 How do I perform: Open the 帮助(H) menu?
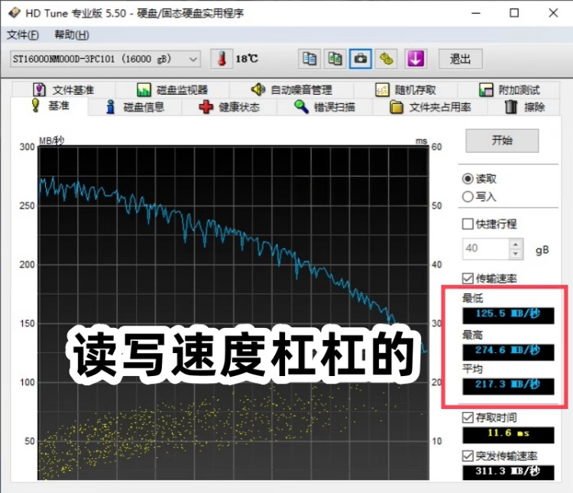pos(72,35)
